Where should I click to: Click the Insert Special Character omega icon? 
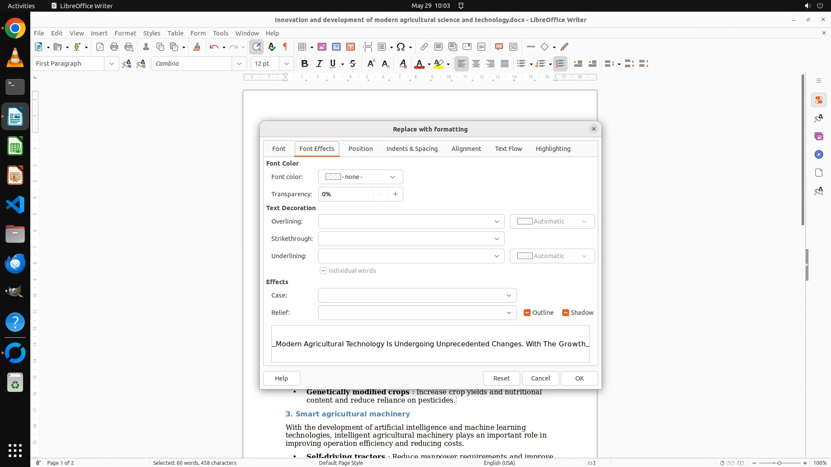401,47
